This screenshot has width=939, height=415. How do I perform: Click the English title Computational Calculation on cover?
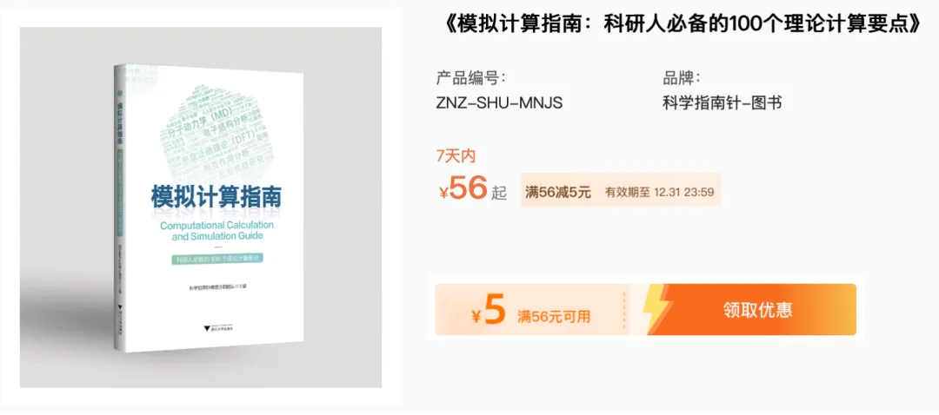tap(215, 226)
